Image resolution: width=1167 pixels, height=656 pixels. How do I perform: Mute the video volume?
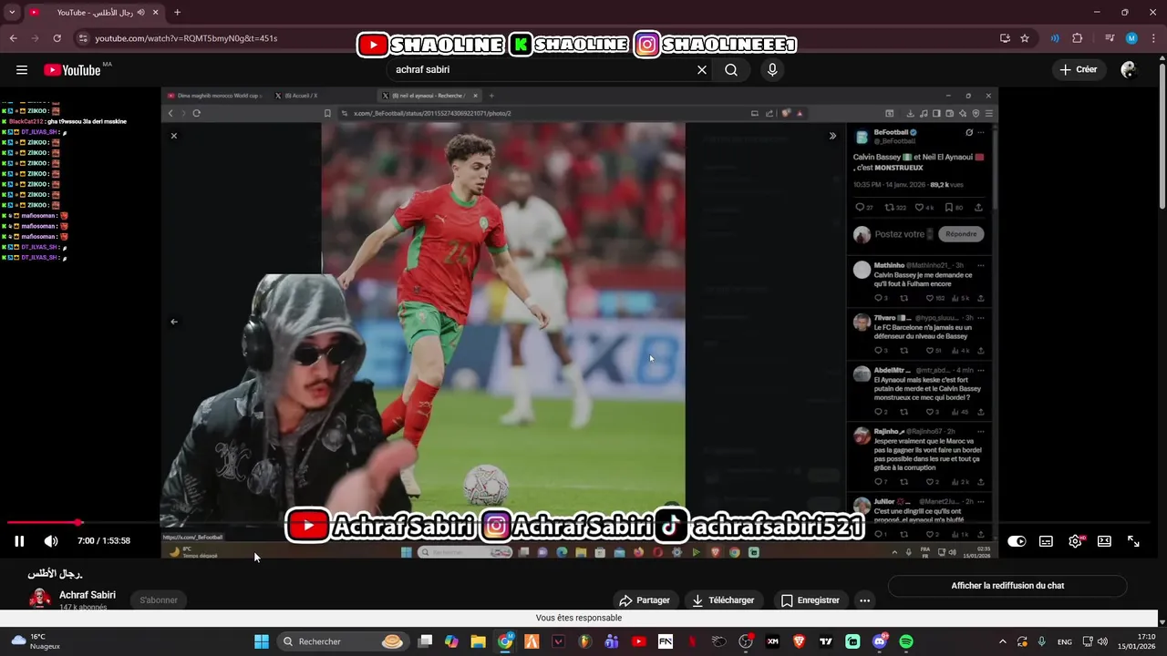51,541
